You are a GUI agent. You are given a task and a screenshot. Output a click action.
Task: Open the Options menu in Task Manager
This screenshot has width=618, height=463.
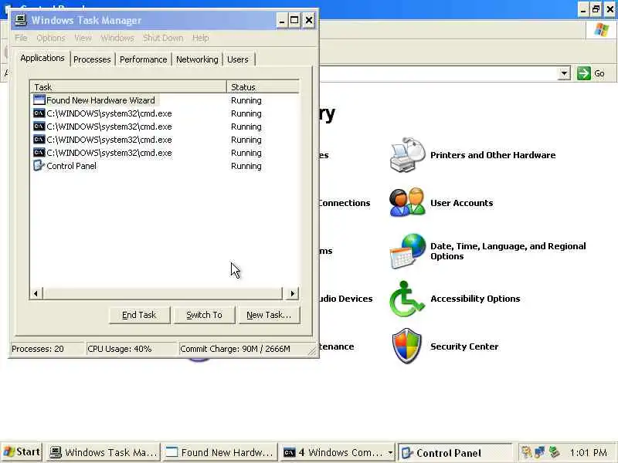pos(51,38)
